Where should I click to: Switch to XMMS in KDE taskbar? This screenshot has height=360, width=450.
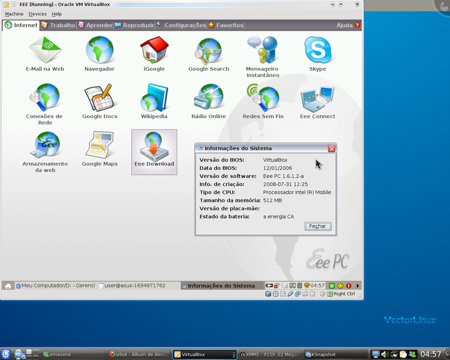tap(271, 355)
